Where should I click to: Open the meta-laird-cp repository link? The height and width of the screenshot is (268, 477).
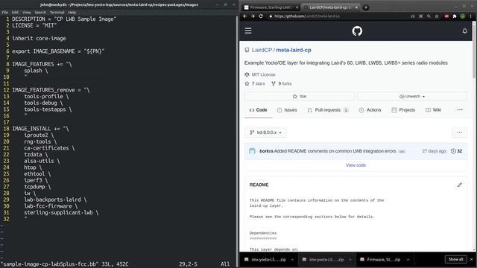294,50
